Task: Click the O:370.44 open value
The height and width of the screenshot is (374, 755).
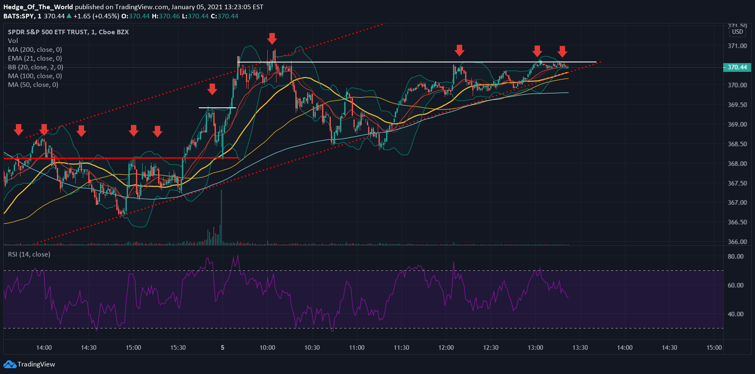Action: 136,16
